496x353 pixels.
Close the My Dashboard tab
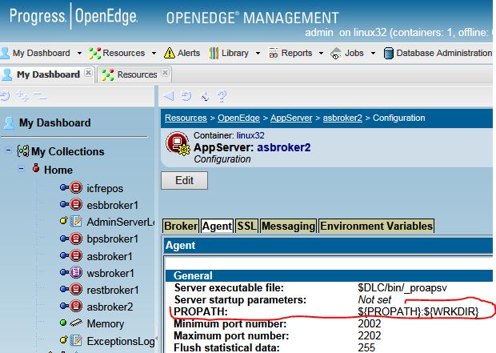click(x=88, y=74)
